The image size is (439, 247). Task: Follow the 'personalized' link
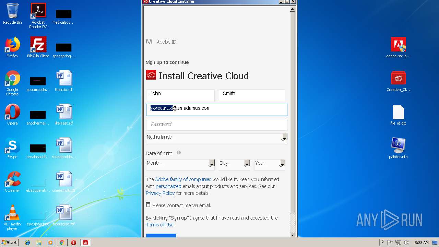pyautogui.click(x=168, y=186)
